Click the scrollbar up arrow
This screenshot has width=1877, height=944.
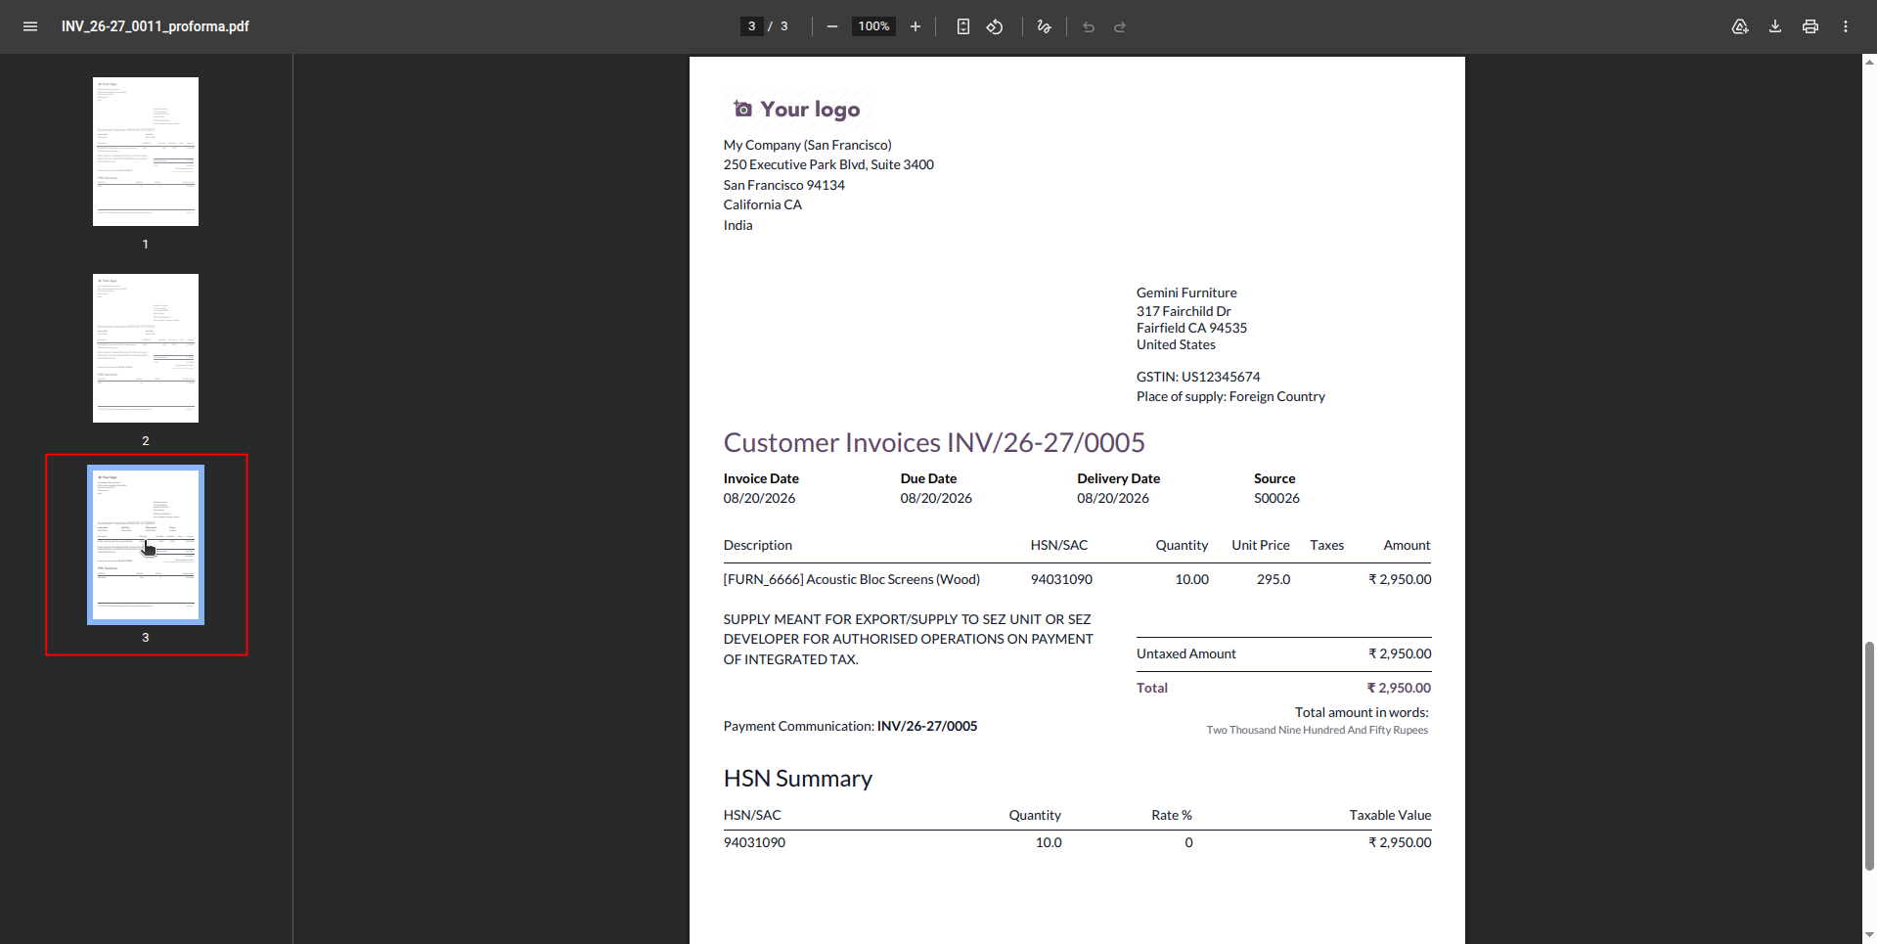click(1869, 61)
